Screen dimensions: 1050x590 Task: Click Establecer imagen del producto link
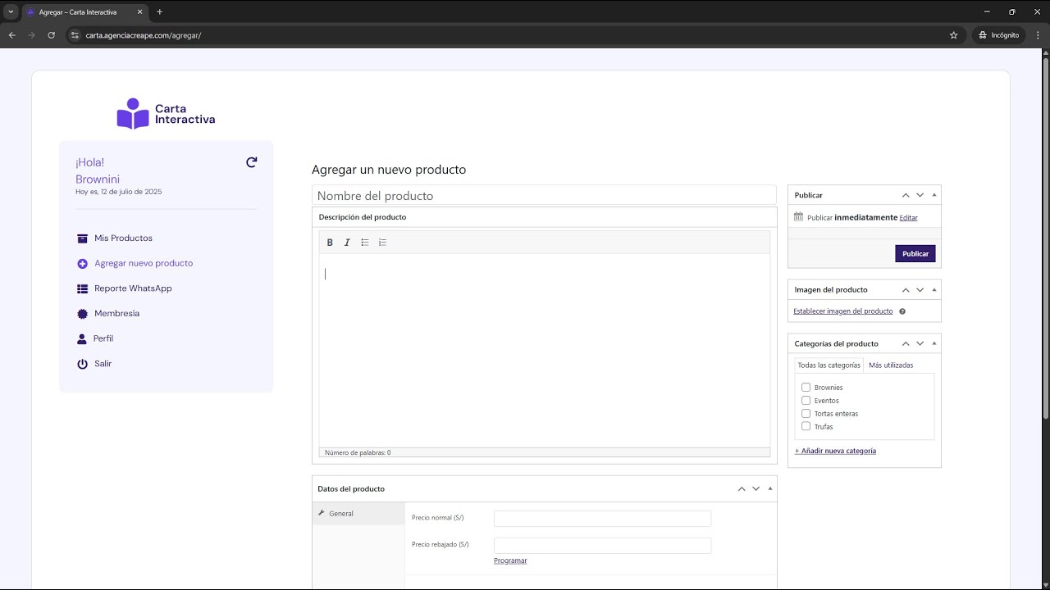point(842,311)
